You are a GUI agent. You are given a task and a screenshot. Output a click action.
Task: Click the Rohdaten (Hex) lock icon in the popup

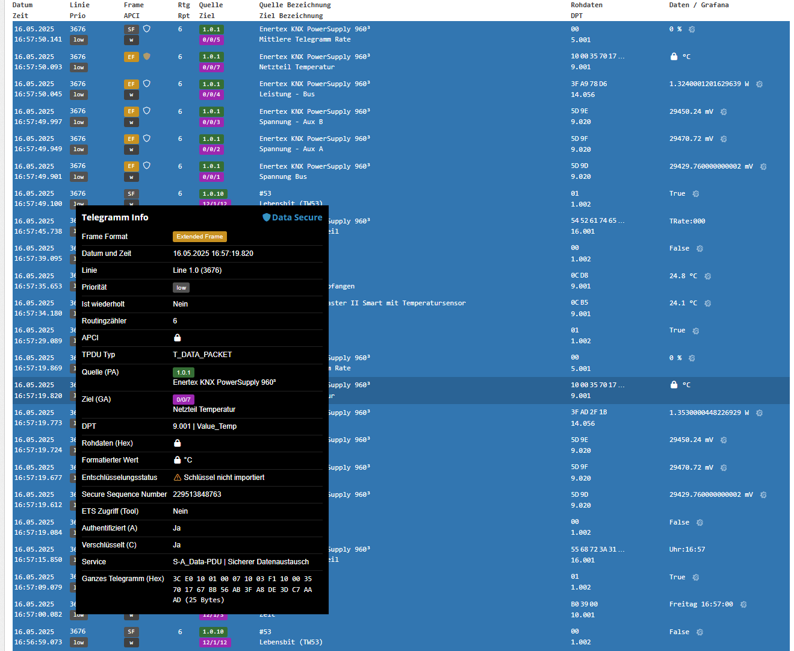tap(177, 443)
